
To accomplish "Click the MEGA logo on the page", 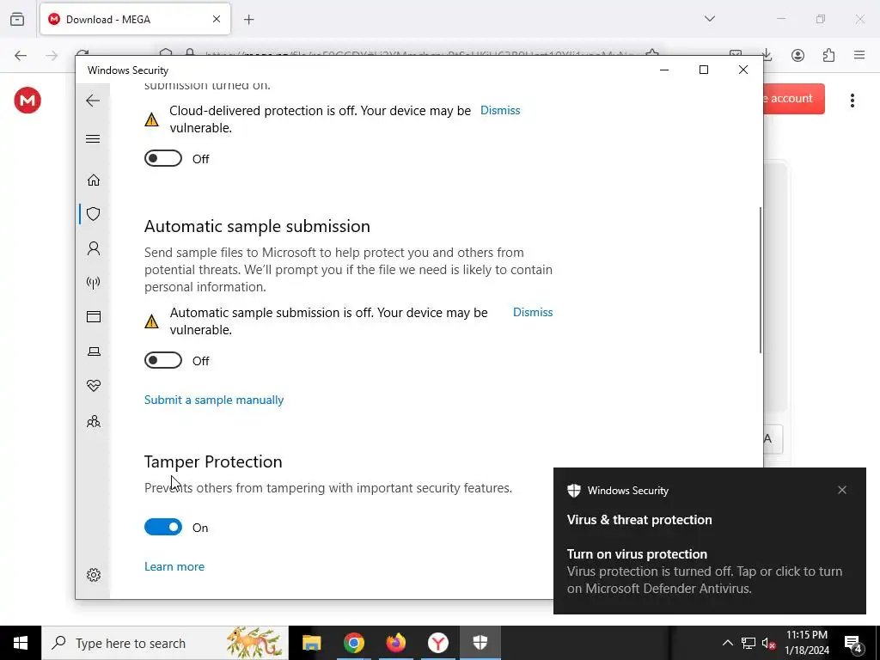I will [27, 101].
